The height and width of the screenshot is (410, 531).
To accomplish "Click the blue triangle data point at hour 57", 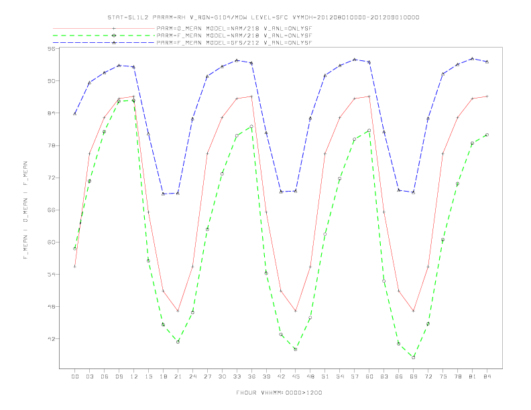I will pos(355,60).
